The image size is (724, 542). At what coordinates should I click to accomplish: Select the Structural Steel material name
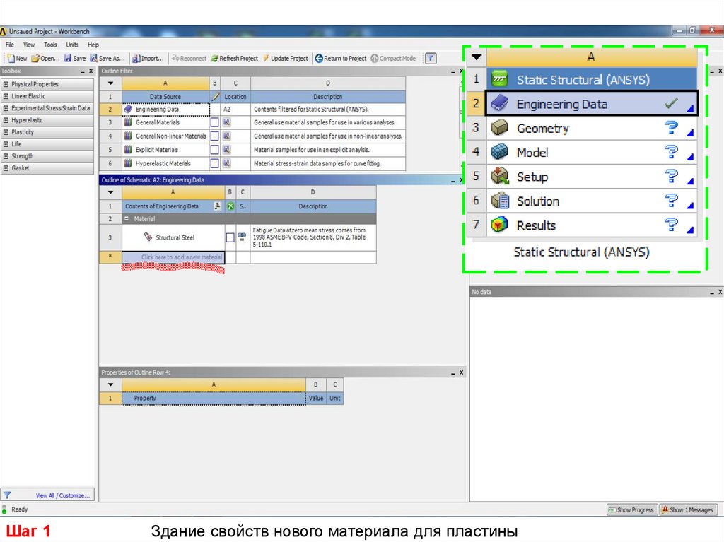(175, 237)
